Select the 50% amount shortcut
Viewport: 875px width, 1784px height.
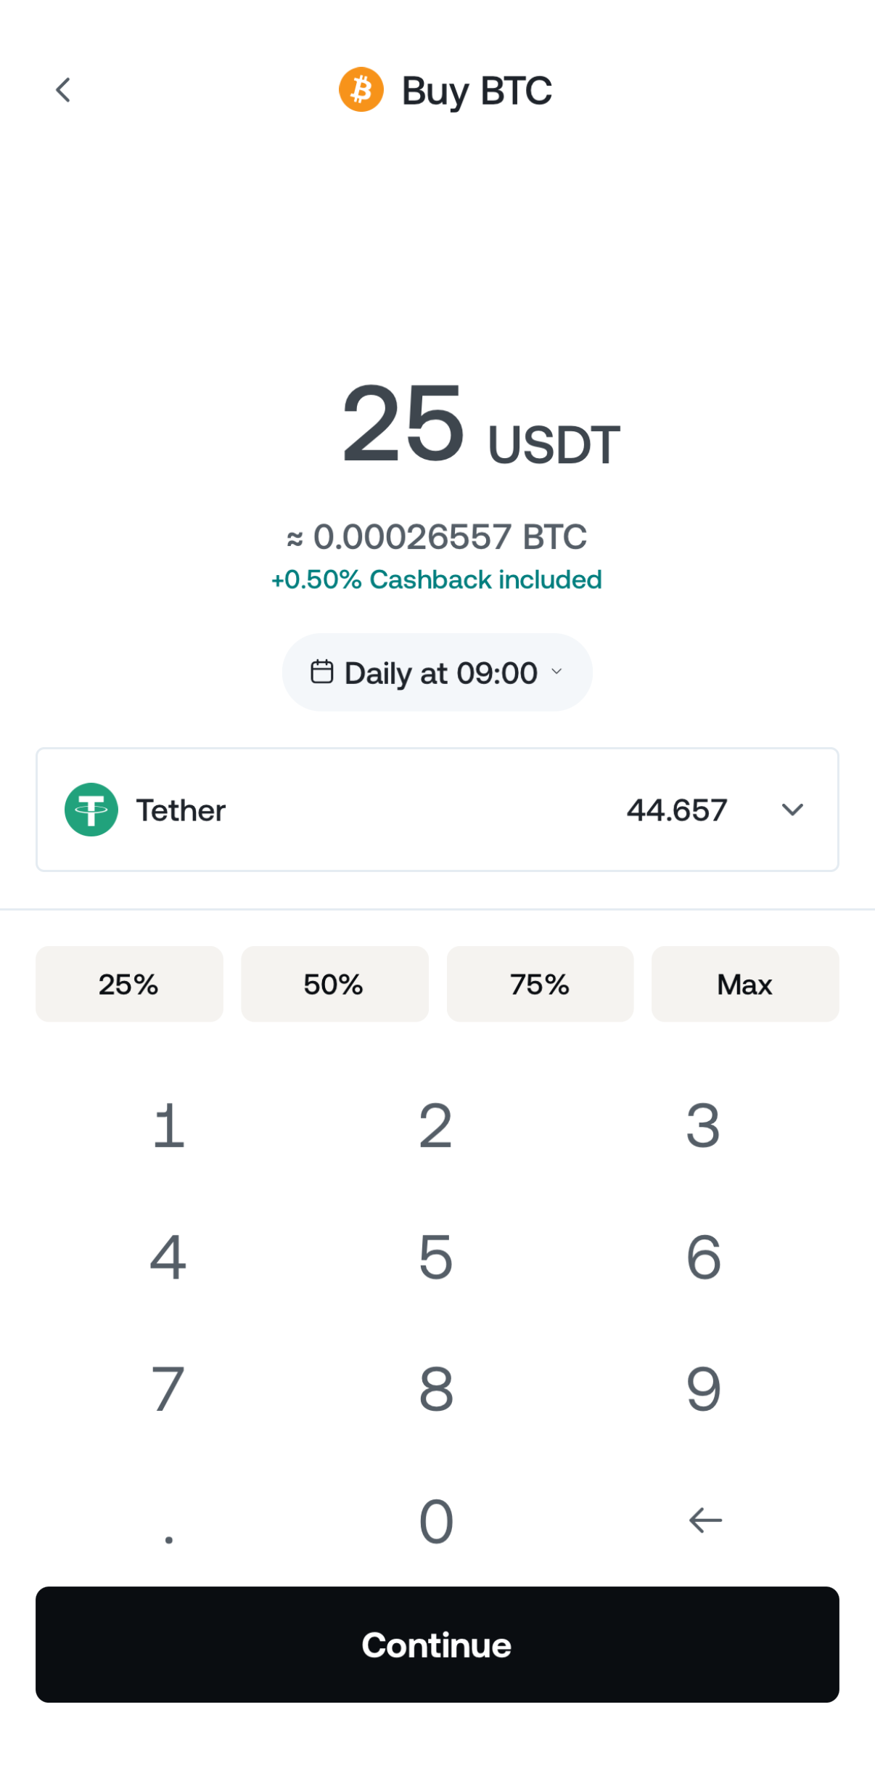(334, 984)
